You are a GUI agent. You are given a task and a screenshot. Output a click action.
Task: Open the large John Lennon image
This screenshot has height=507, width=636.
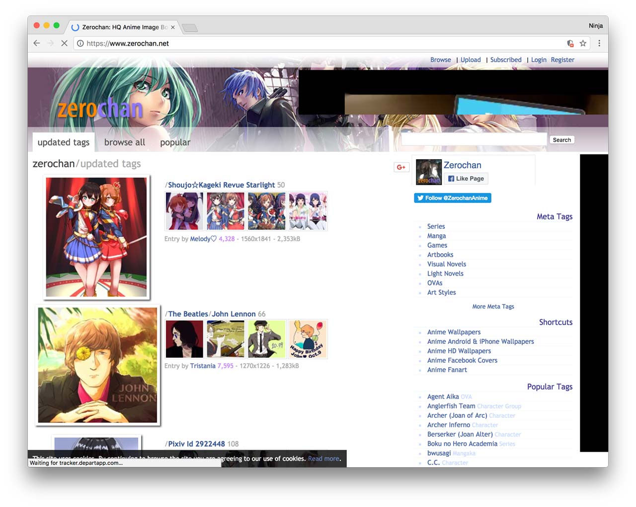[x=97, y=365]
